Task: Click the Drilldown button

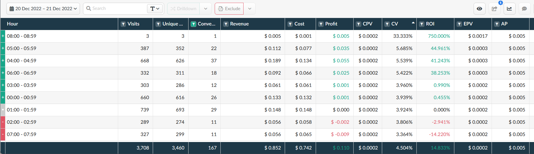Action: tap(183, 9)
